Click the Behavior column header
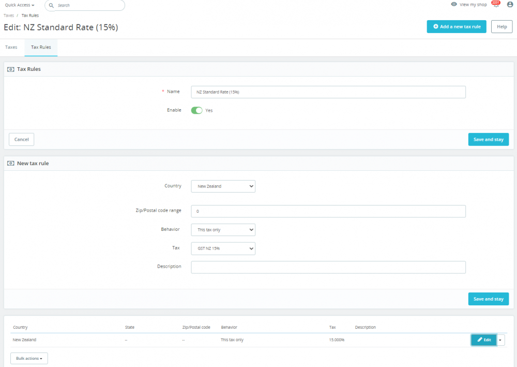This screenshot has height=367, width=517. 229,327
